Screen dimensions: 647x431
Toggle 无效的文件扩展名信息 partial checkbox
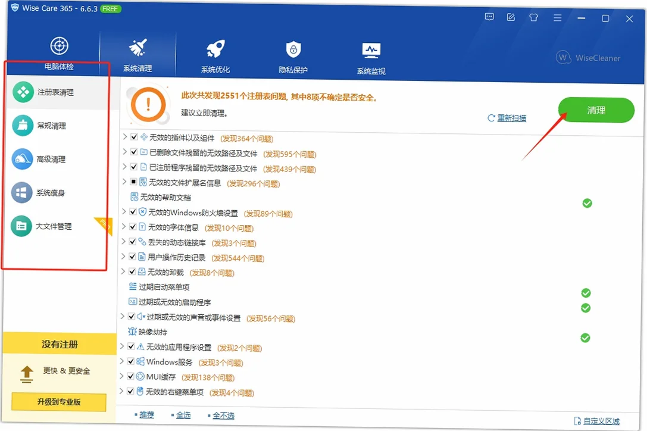[x=133, y=181]
